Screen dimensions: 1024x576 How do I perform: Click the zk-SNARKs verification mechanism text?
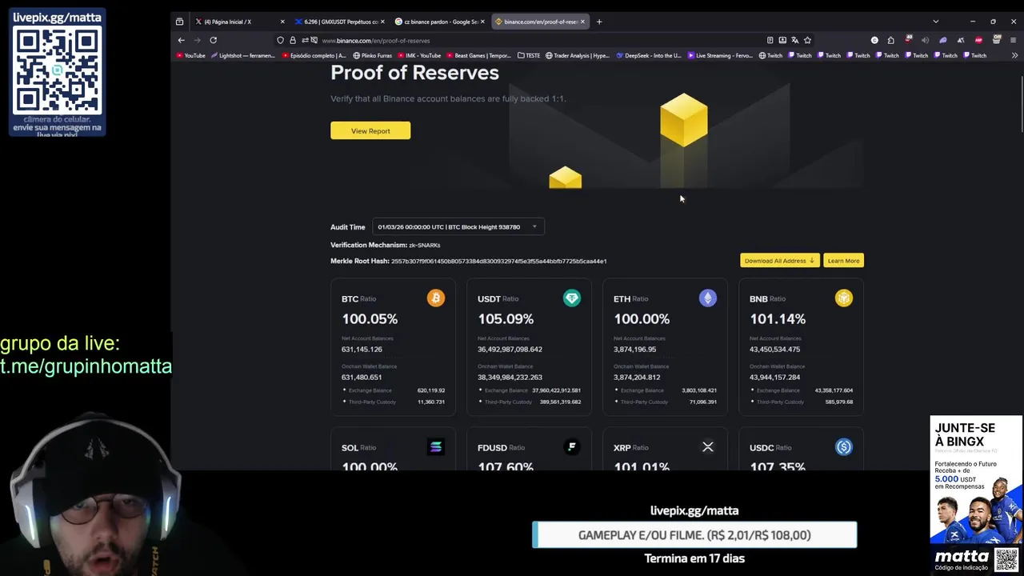424,245
